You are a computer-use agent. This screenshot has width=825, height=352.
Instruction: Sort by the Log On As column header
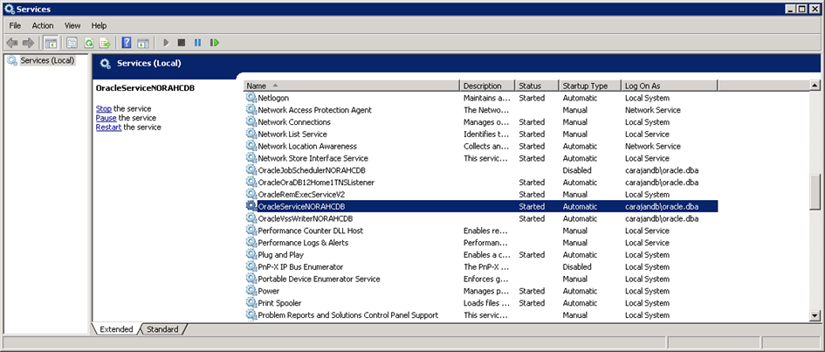pyautogui.click(x=670, y=86)
